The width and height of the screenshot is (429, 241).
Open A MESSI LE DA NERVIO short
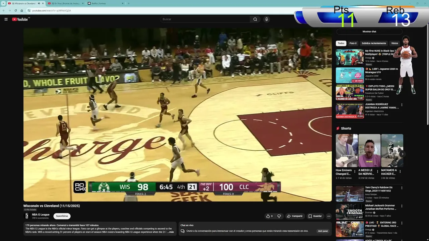(x=369, y=151)
